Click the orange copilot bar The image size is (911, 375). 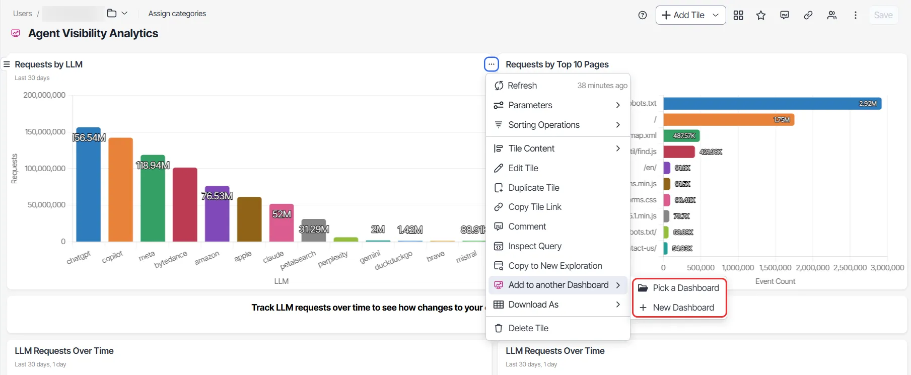click(120, 189)
